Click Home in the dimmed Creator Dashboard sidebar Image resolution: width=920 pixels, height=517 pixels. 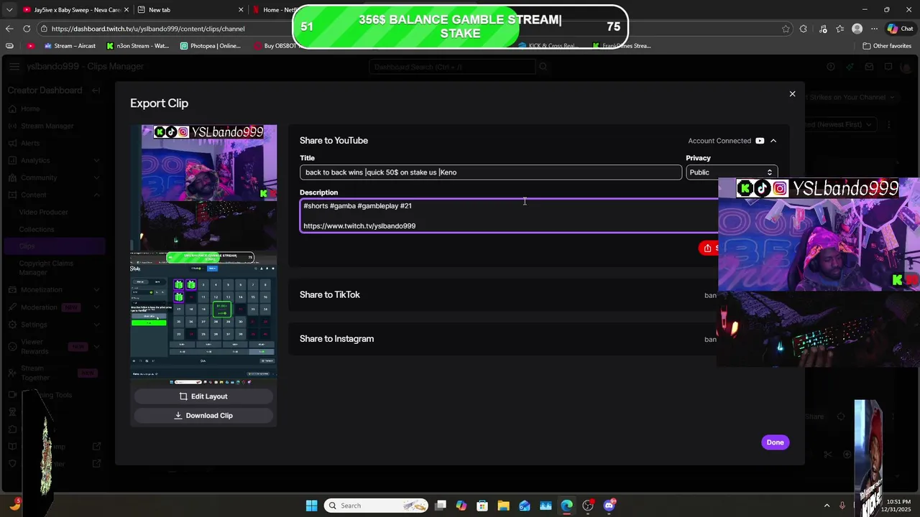pos(30,109)
